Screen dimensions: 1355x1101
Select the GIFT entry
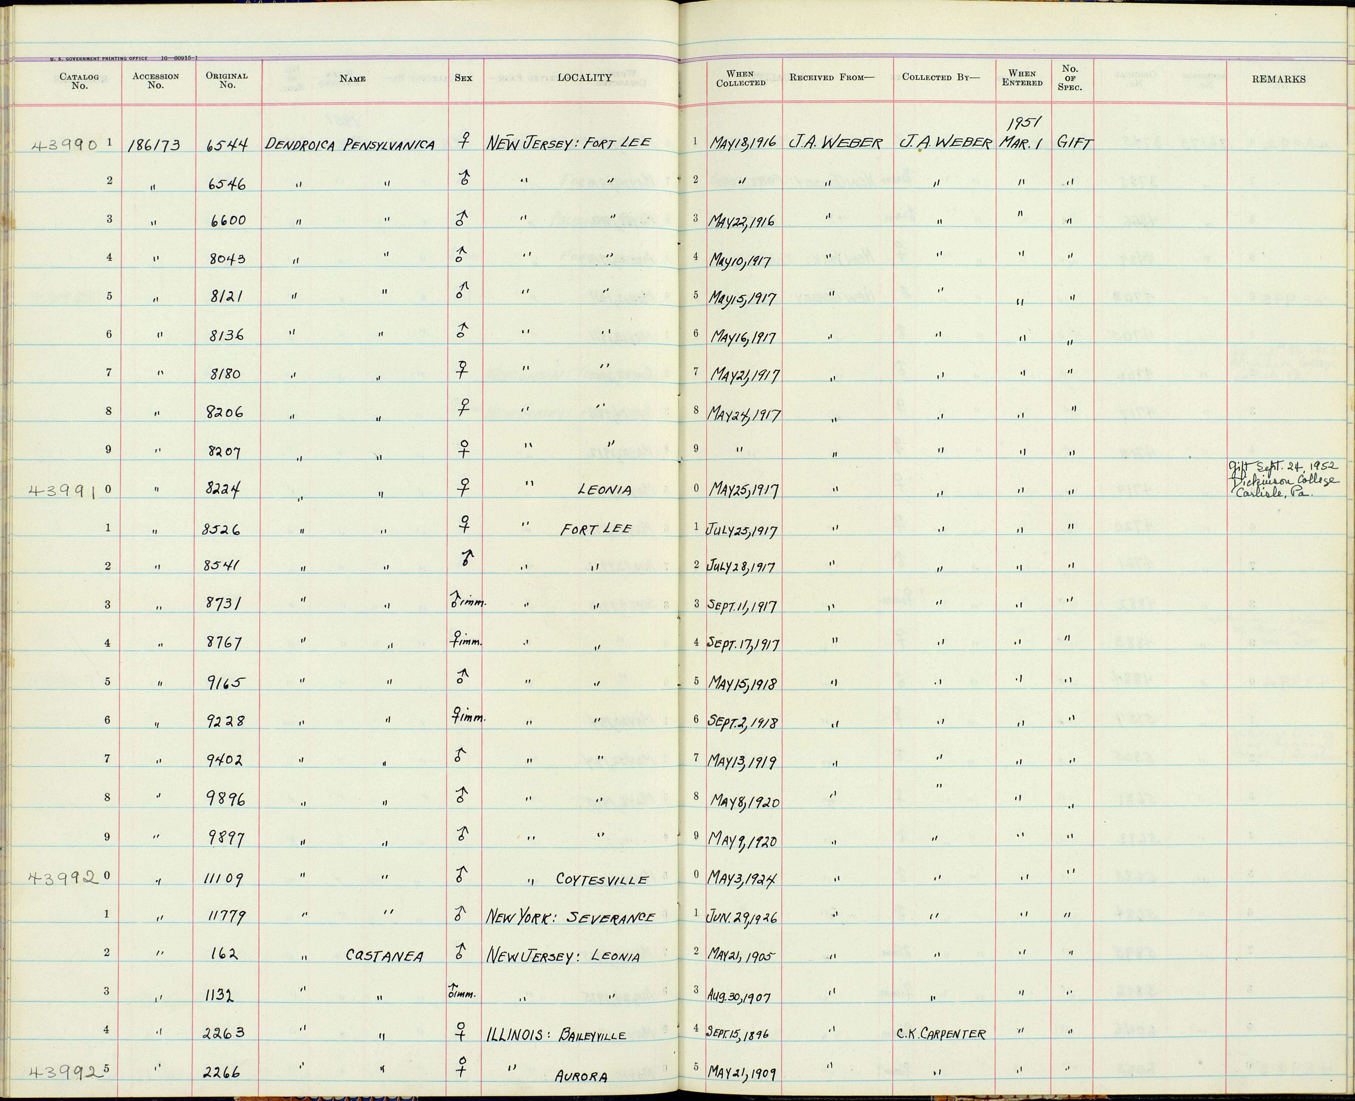tap(1075, 143)
